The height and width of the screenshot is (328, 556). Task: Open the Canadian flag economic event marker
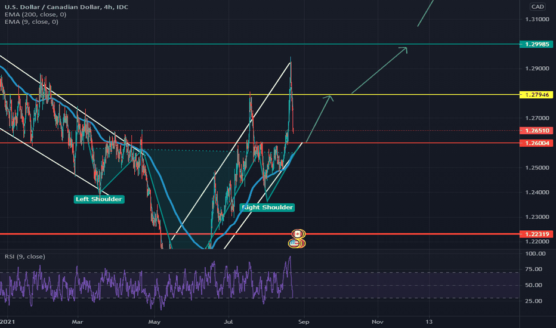click(x=298, y=234)
